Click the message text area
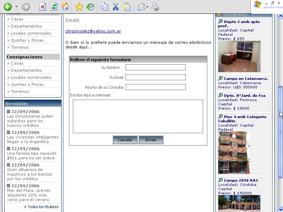Viewport: 283px width, 212px height. coord(138,117)
